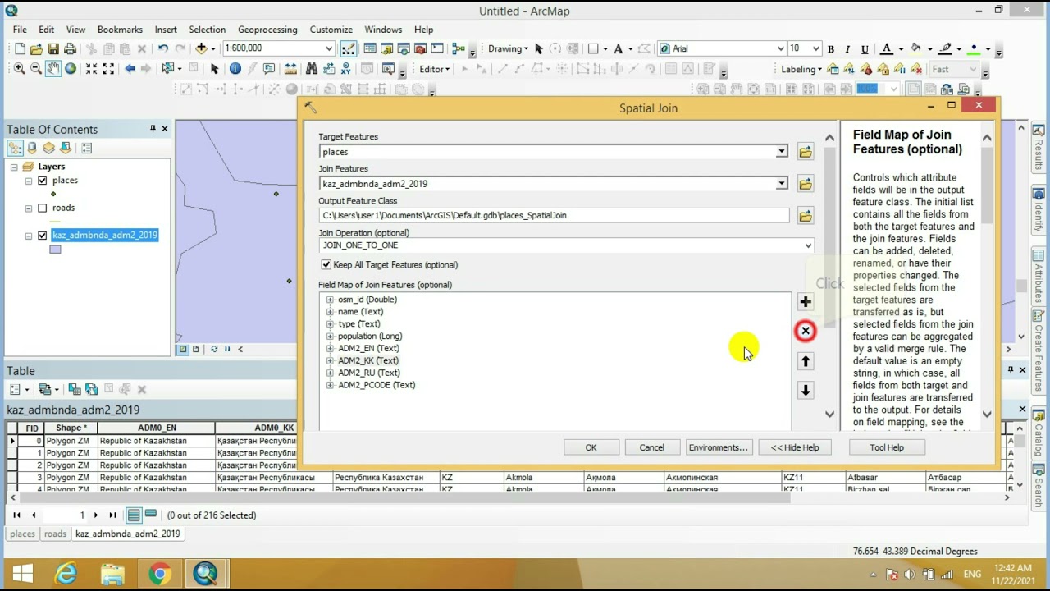
Task: Click the New Map File icon
Action: [x=20, y=49]
